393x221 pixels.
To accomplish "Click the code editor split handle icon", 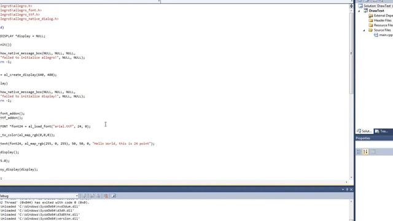I will (351, 6).
